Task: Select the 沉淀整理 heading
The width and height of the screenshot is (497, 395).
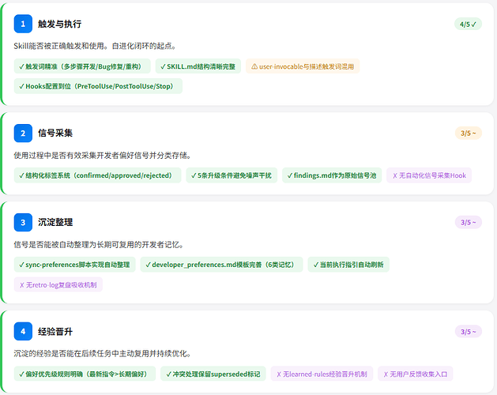Action: pyautogui.click(x=55, y=222)
